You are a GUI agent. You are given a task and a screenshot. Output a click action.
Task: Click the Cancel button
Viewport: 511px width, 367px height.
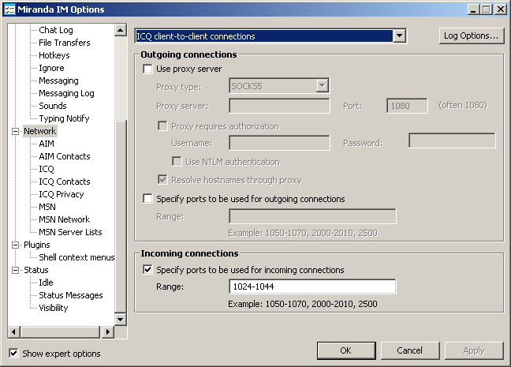coord(409,350)
